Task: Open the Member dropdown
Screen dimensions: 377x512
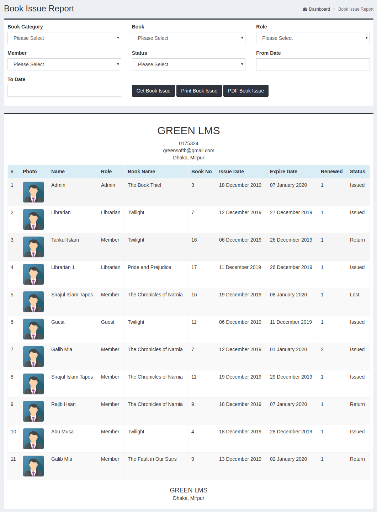Action: (64, 64)
